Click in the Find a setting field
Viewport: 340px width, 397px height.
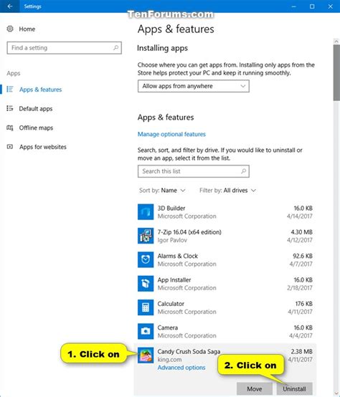click(64, 48)
